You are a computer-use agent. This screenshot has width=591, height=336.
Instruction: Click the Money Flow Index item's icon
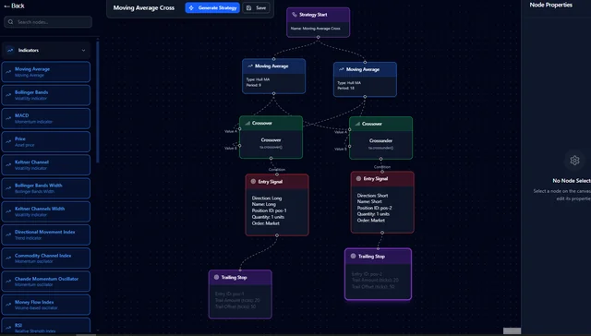(x=8, y=305)
